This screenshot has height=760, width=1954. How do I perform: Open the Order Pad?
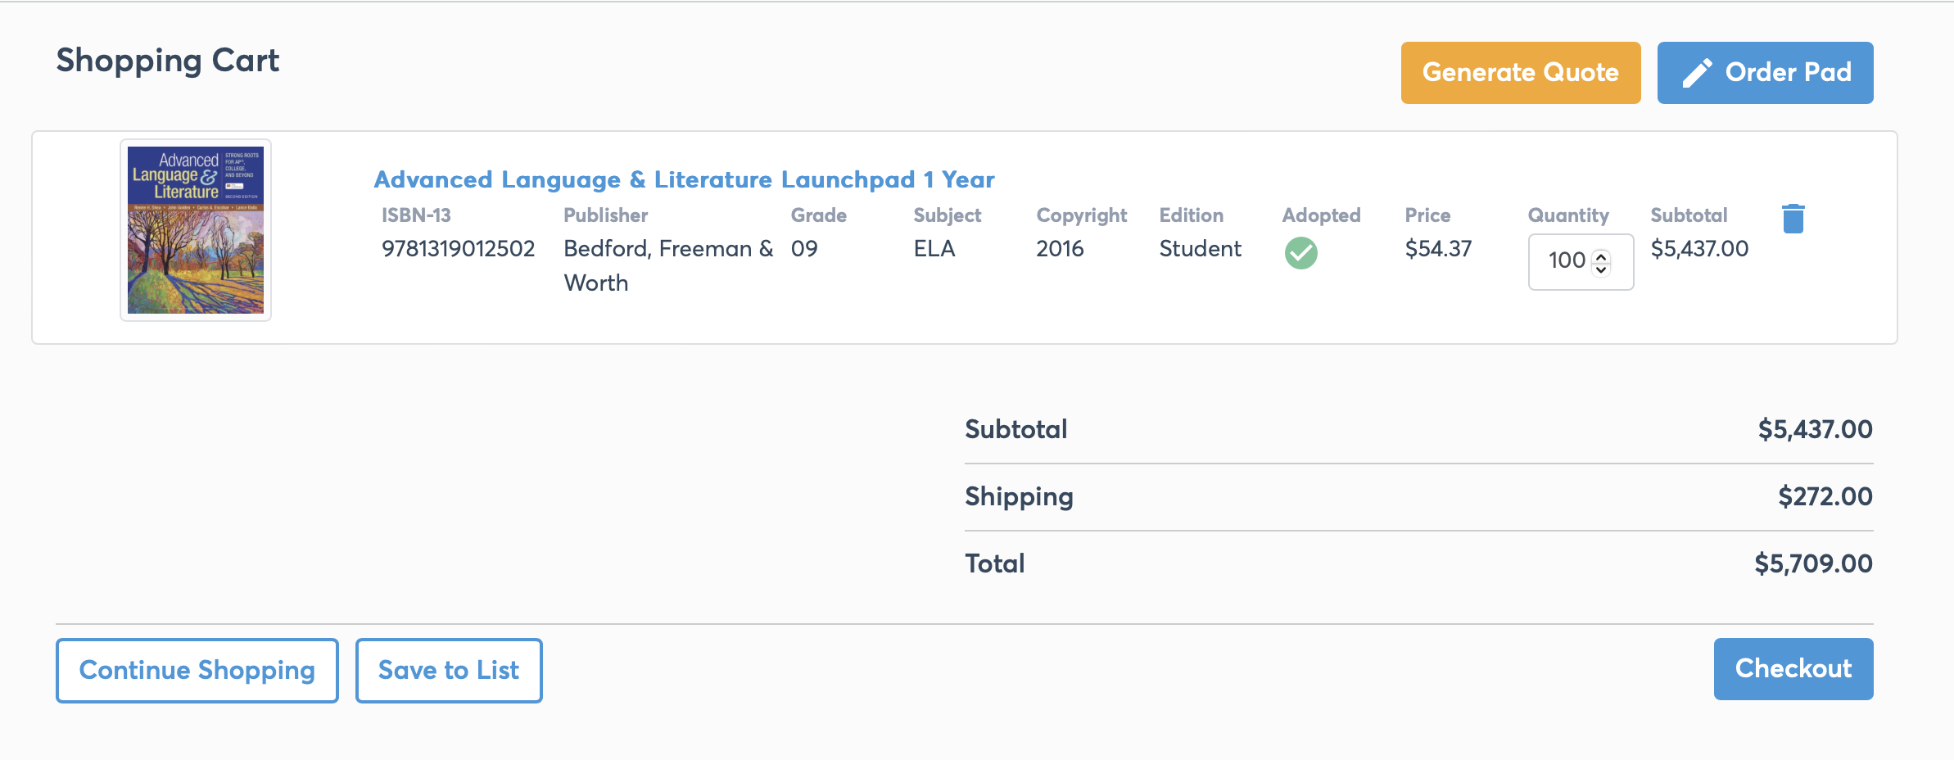tap(1765, 73)
